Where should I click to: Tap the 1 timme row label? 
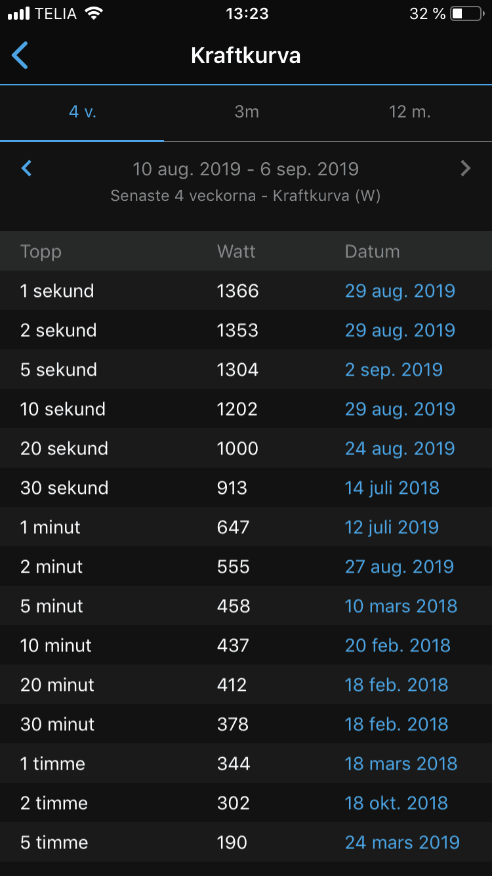[52, 764]
